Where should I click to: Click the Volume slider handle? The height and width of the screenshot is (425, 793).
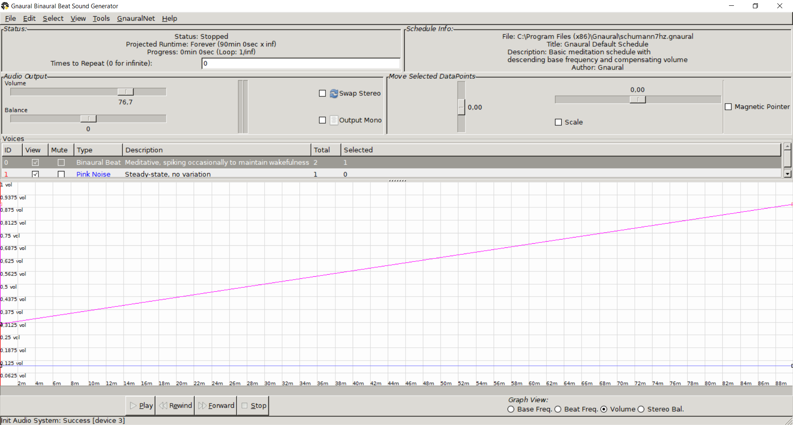point(126,92)
